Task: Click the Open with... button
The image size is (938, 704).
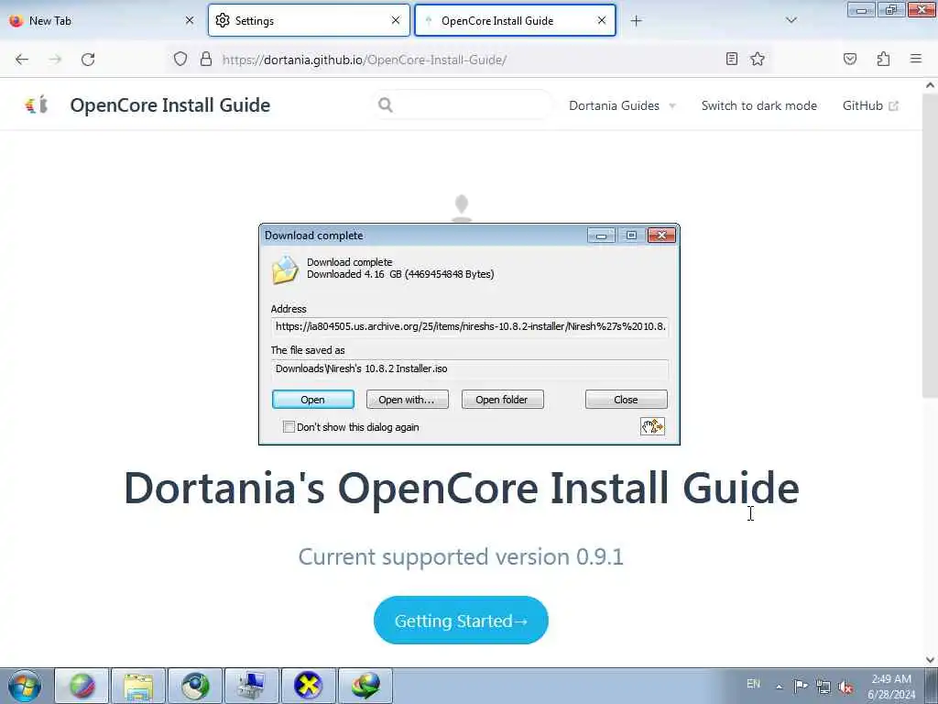Action: coord(407,400)
